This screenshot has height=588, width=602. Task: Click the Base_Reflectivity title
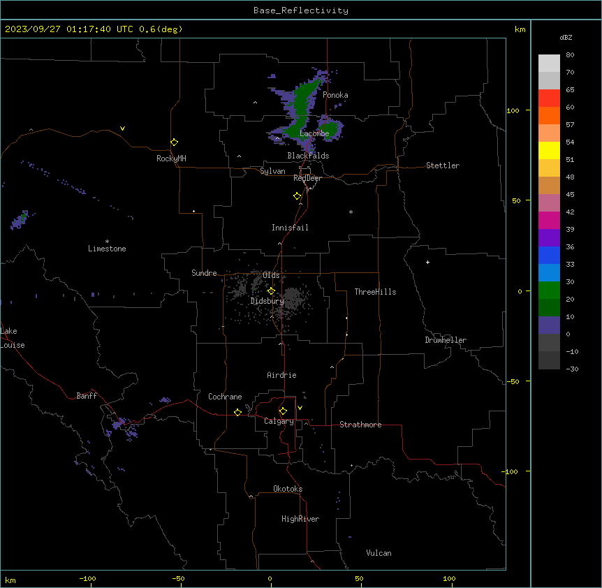click(x=301, y=10)
